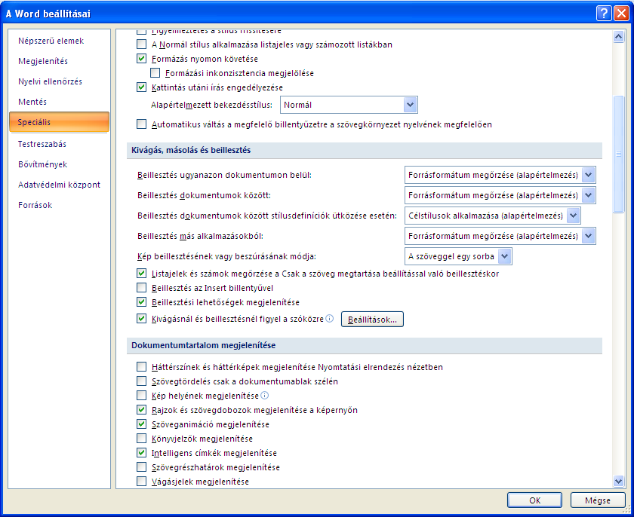Enable Könyvjelzők megjelenítése

142,439
